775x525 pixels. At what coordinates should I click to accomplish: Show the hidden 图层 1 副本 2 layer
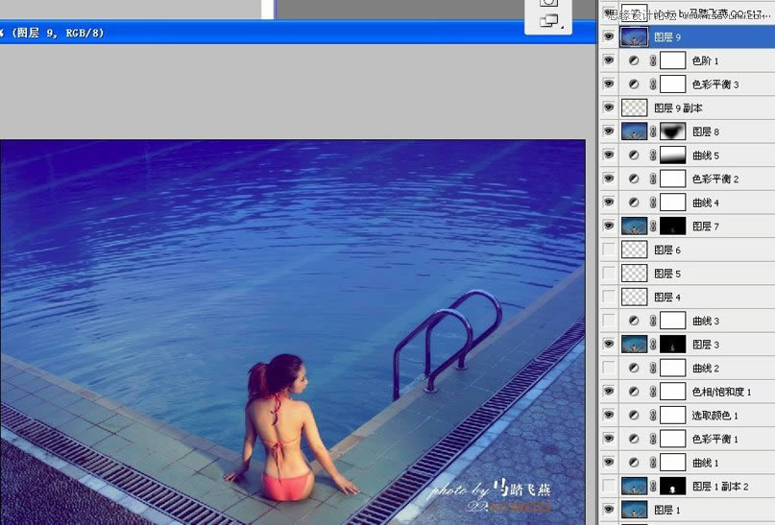click(608, 487)
